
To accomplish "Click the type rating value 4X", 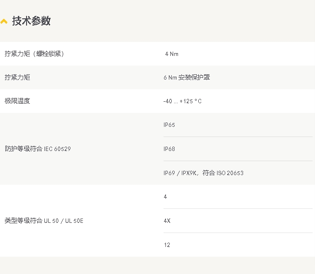I will pyautogui.click(x=167, y=221).
